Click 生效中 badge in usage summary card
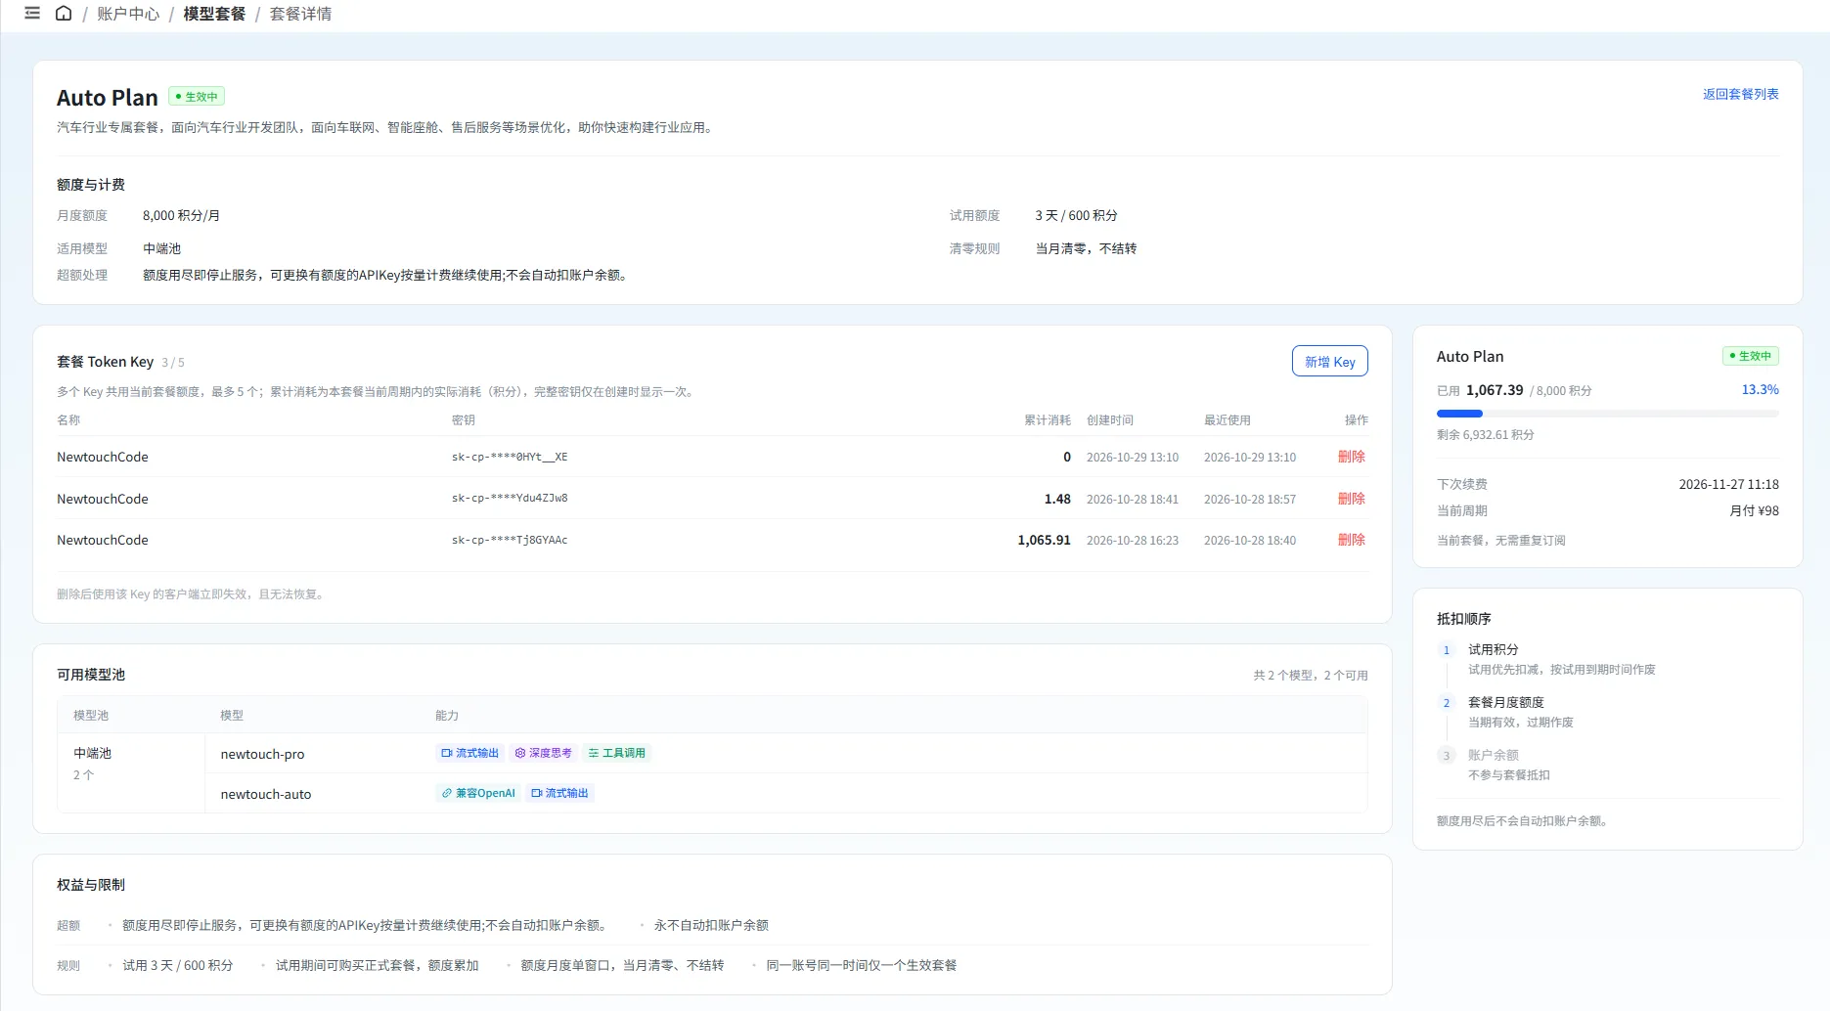This screenshot has width=1830, height=1011. point(1750,356)
